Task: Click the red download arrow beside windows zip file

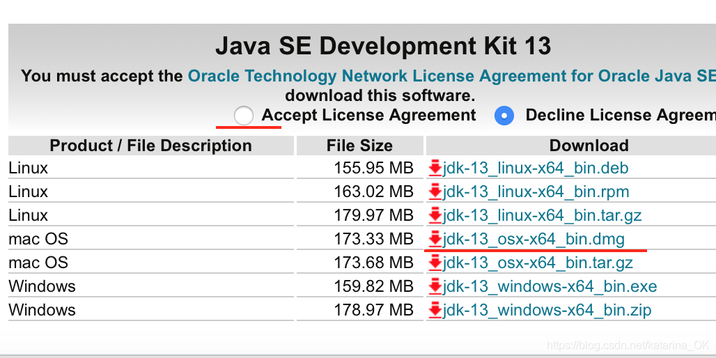Action: pyautogui.click(x=435, y=311)
